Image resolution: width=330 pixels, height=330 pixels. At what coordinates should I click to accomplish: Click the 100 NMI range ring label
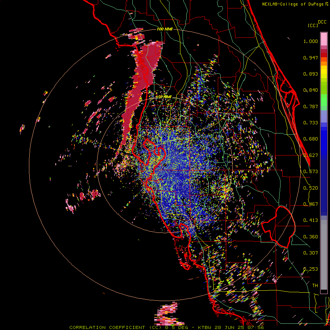[x=165, y=29]
